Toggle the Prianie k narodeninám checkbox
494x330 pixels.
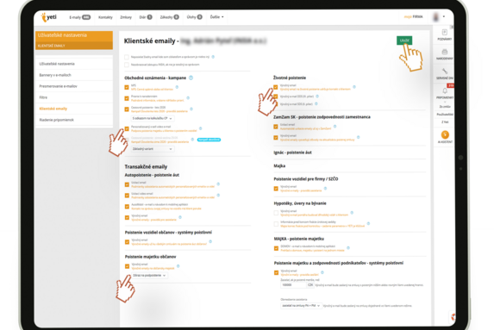[127, 98]
